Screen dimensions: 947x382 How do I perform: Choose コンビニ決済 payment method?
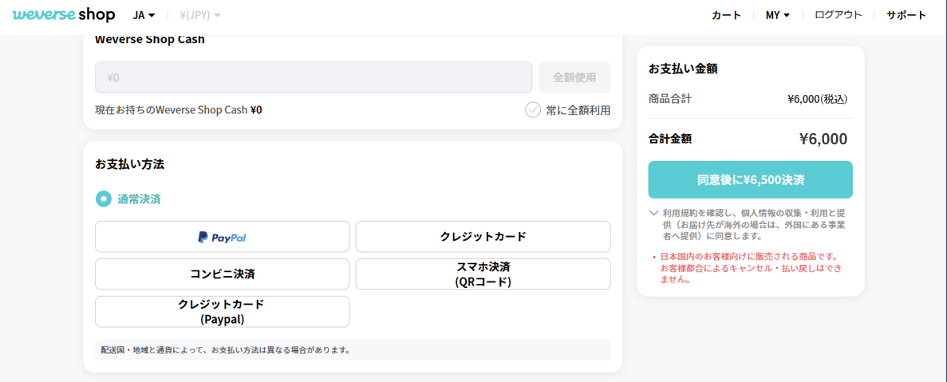click(223, 274)
